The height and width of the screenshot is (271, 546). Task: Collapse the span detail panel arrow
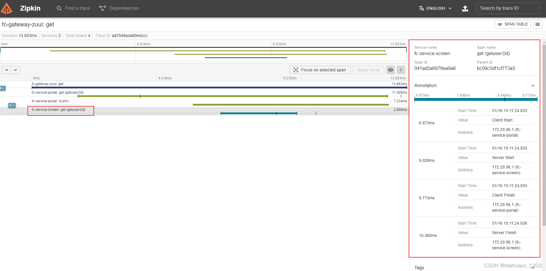(401, 70)
